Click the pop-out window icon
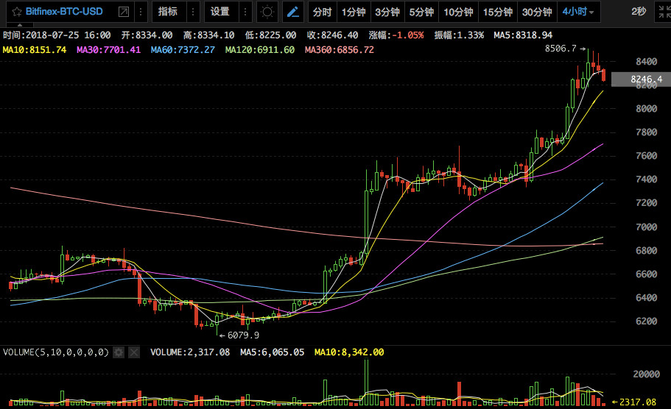 (x=124, y=12)
